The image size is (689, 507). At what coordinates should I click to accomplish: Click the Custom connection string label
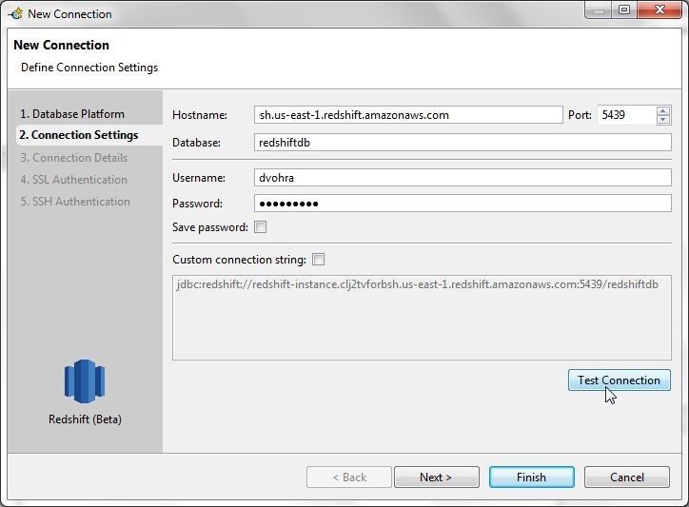click(239, 260)
